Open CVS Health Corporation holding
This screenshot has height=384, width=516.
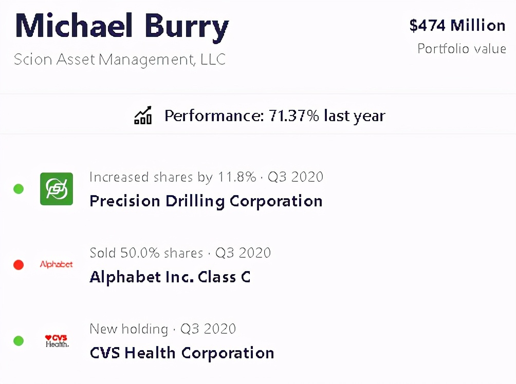coord(181,353)
